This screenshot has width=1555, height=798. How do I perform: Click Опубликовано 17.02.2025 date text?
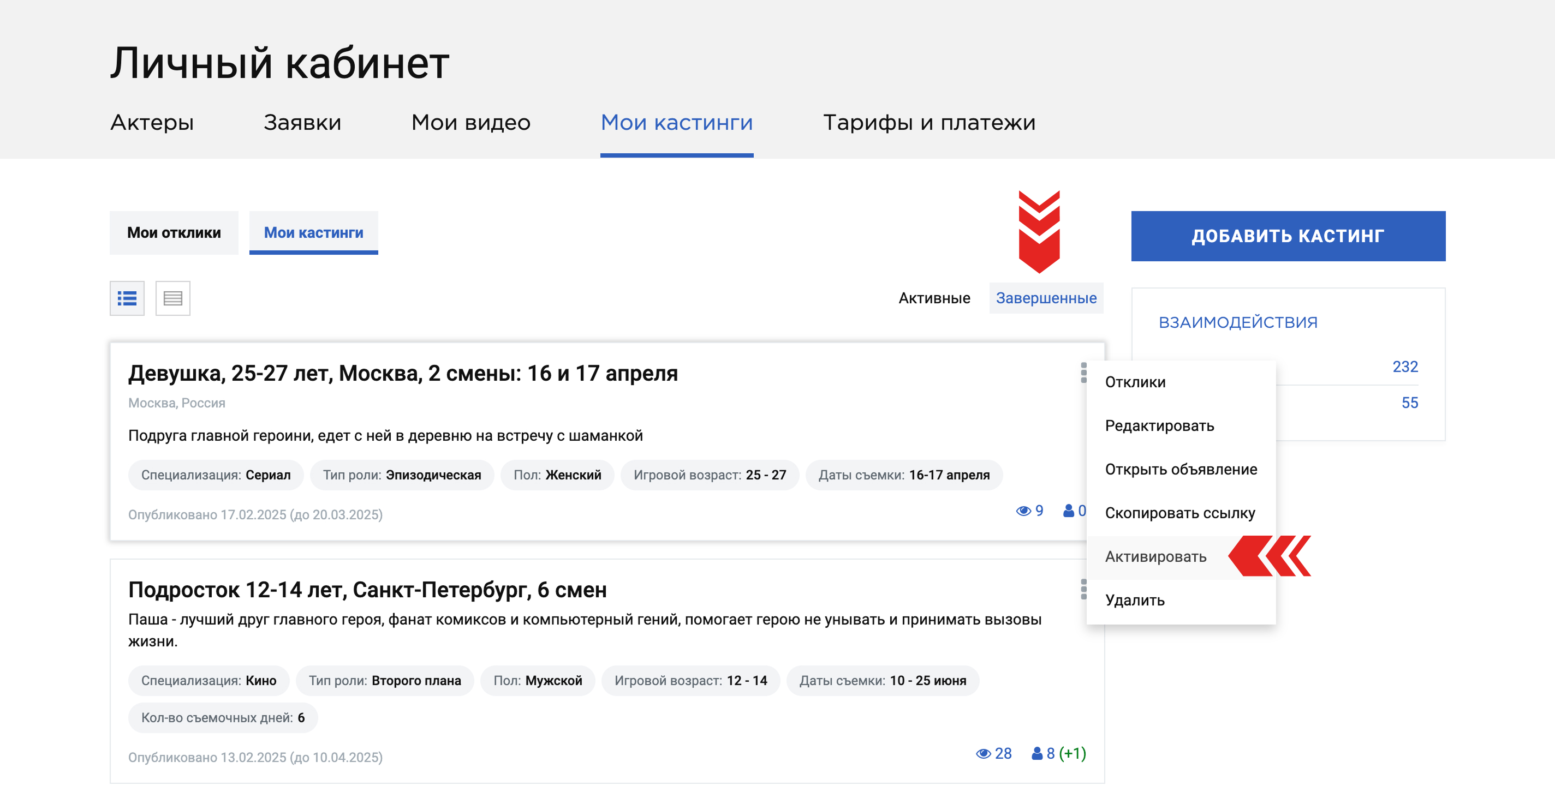coord(255,514)
